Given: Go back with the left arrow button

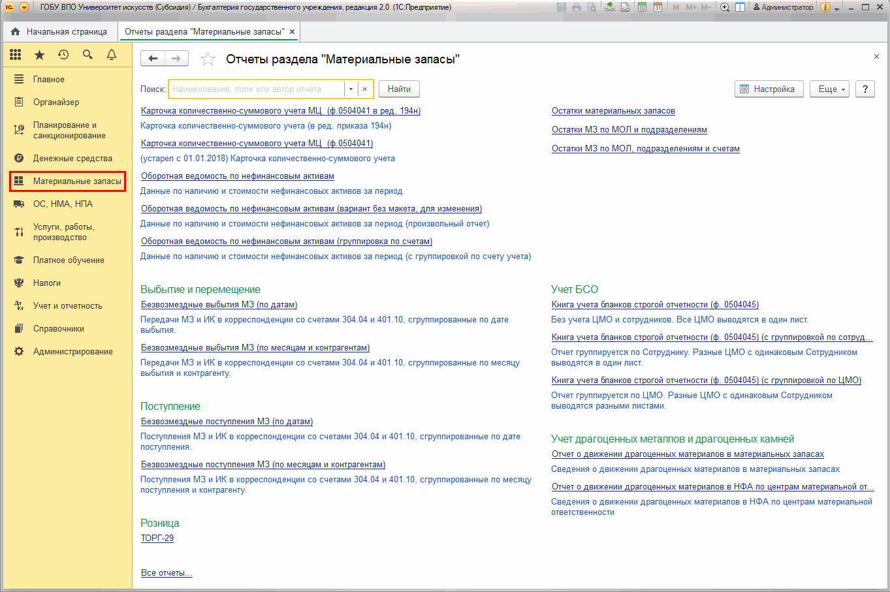Looking at the screenshot, I should pyautogui.click(x=153, y=59).
